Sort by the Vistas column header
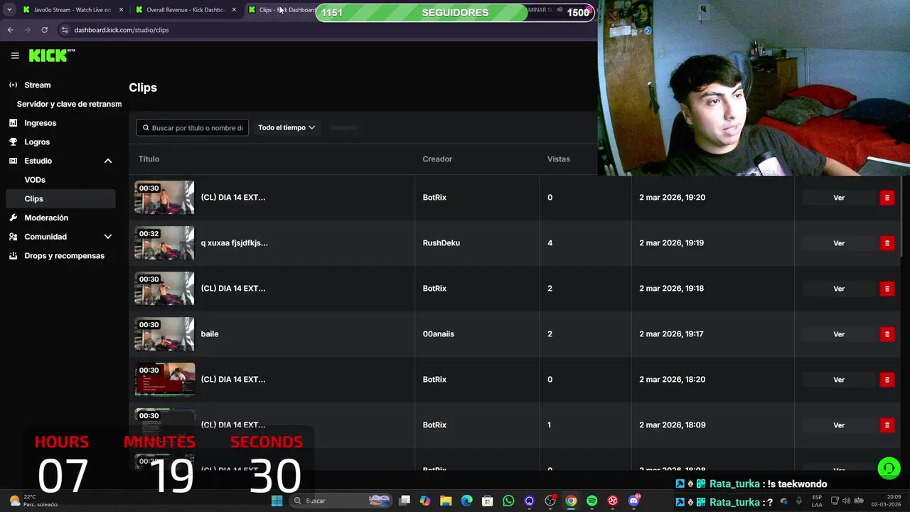The image size is (910, 512). pos(559,159)
